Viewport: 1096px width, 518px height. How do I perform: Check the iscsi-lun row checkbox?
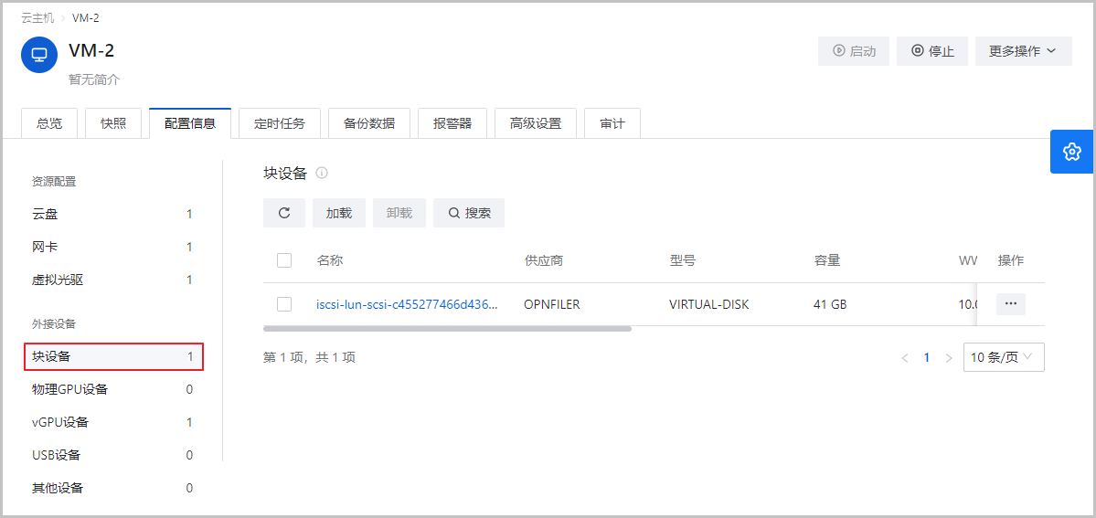click(x=284, y=304)
